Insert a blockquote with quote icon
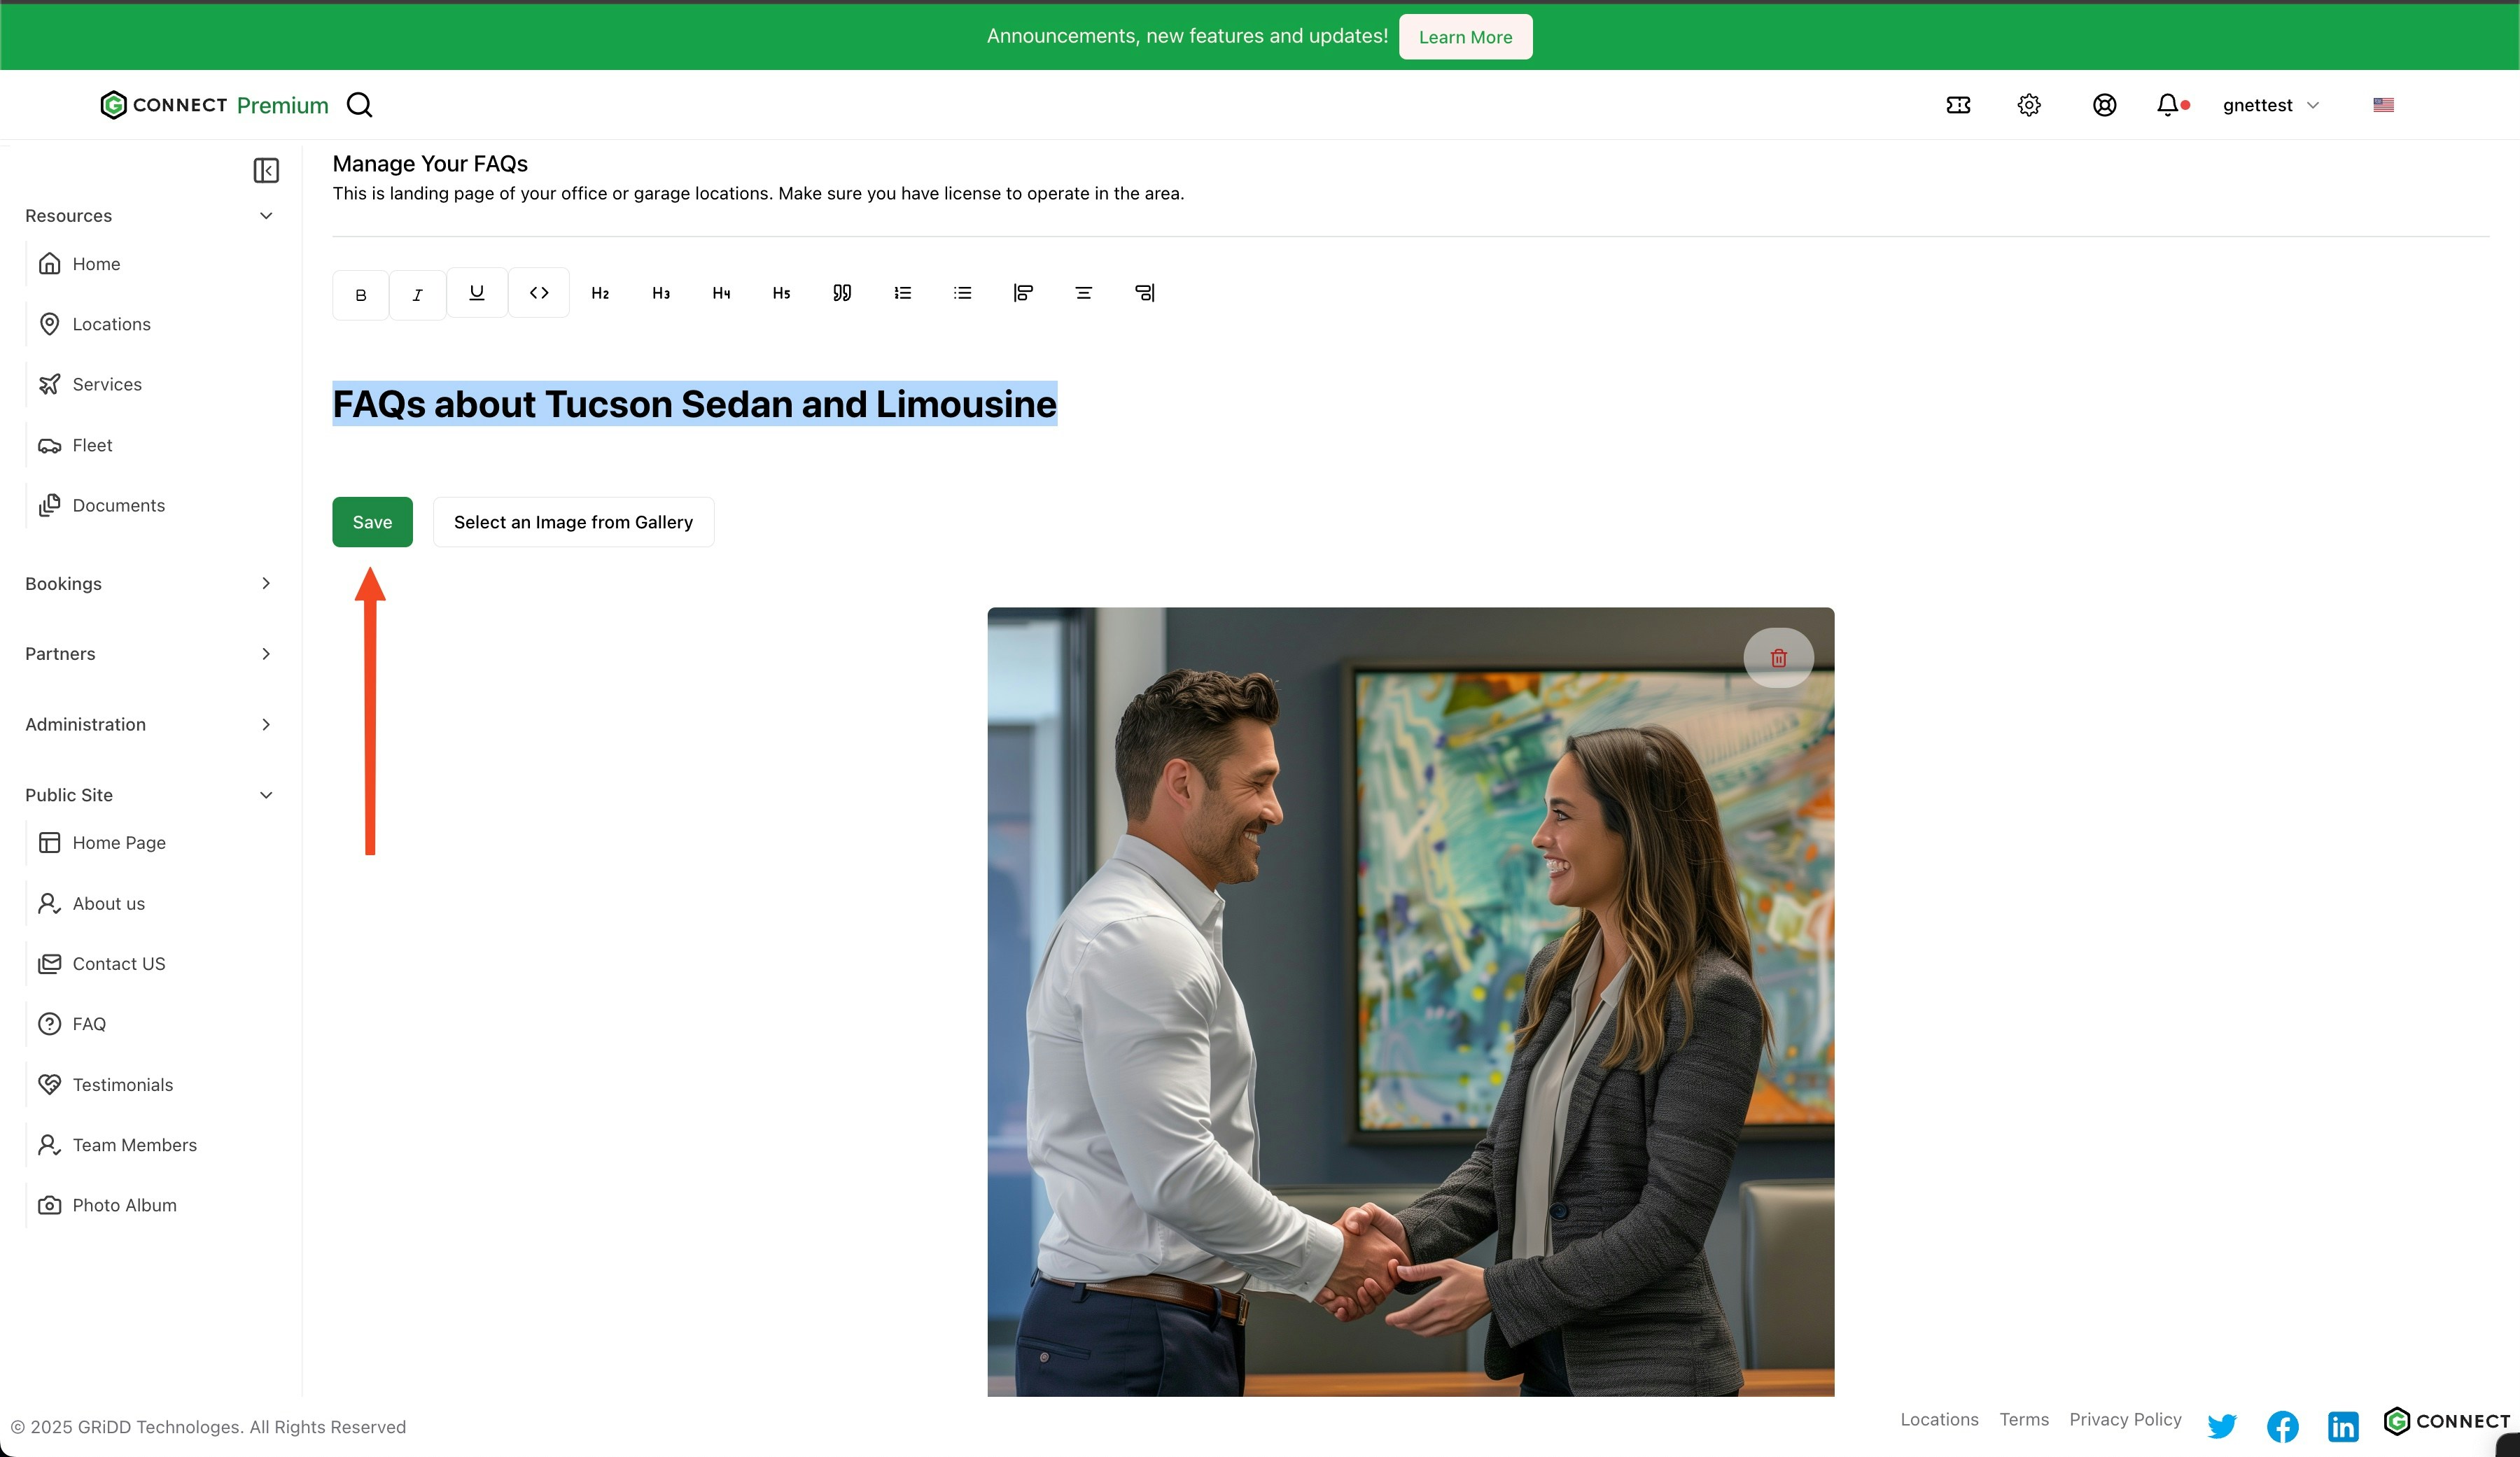Viewport: 2520px width, 1457px height. 842,292
